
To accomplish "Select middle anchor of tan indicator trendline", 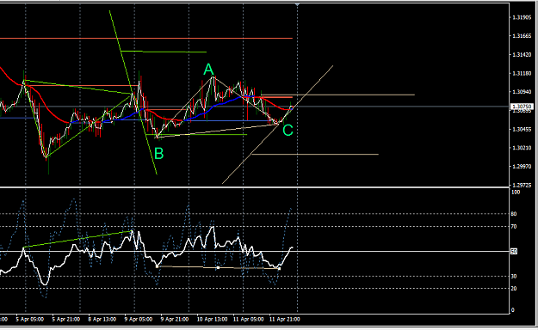I will click(219, 267).
